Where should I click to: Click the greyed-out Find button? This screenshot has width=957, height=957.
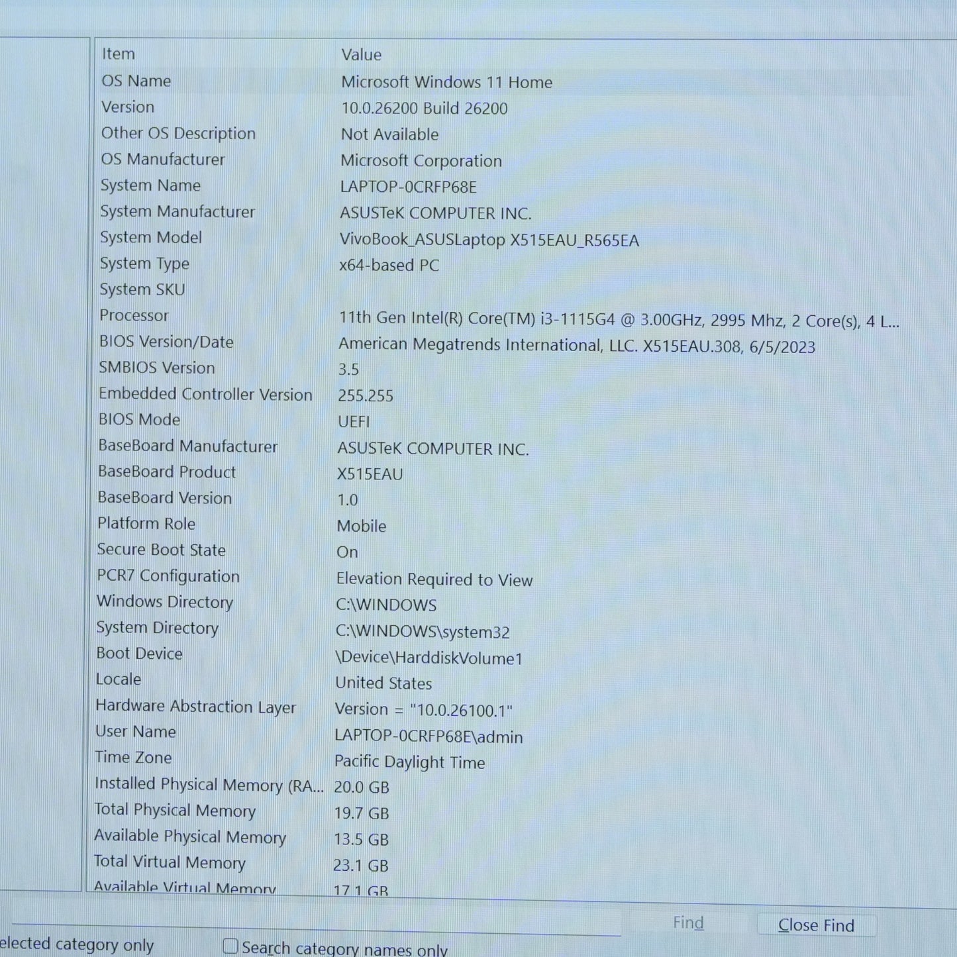click(x=688, y=923)
